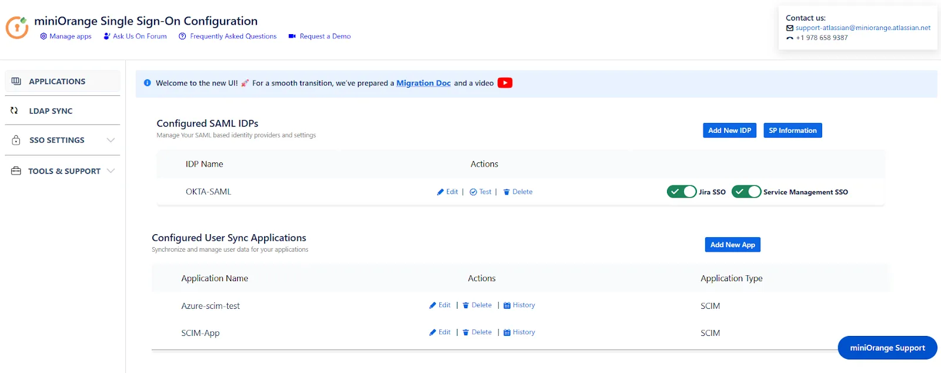Click the Add New IDP button
The width and height of the screenshot is (941, 373).
click(x=730, y=131)
